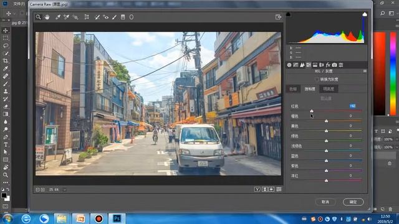399x224 pixels.
Task: Open the zoom level dropdown below preview
Action: [64, 190]
